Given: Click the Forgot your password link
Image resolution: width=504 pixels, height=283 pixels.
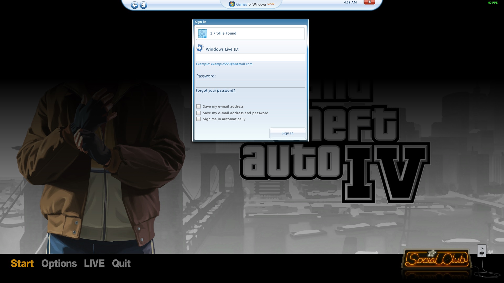Looking at the screenshot, I should 215,90.
